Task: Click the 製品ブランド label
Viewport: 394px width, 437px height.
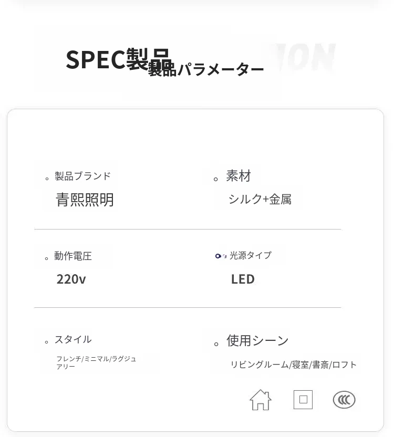Action: (x=82, y=176)
